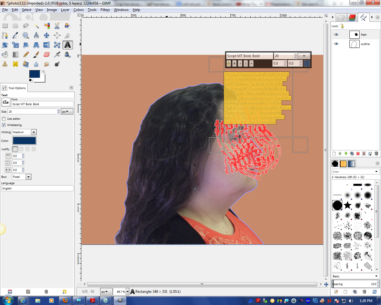Click the text Color swatch in Tool Options

click(x=24, y=141)
